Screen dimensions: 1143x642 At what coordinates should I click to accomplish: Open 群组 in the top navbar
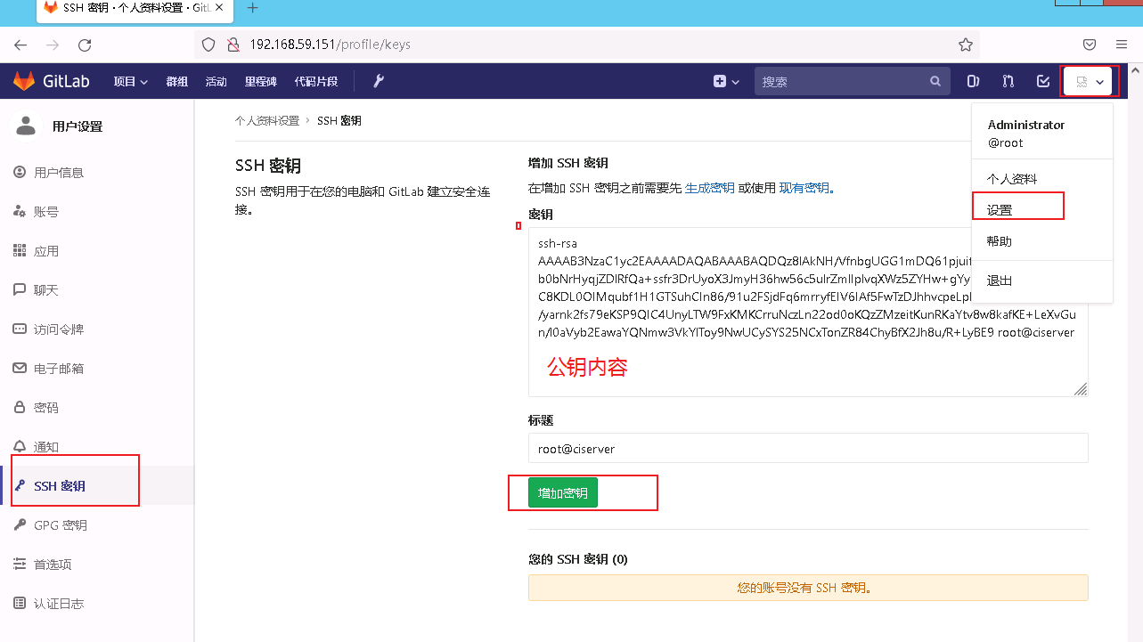click(176, 81)
